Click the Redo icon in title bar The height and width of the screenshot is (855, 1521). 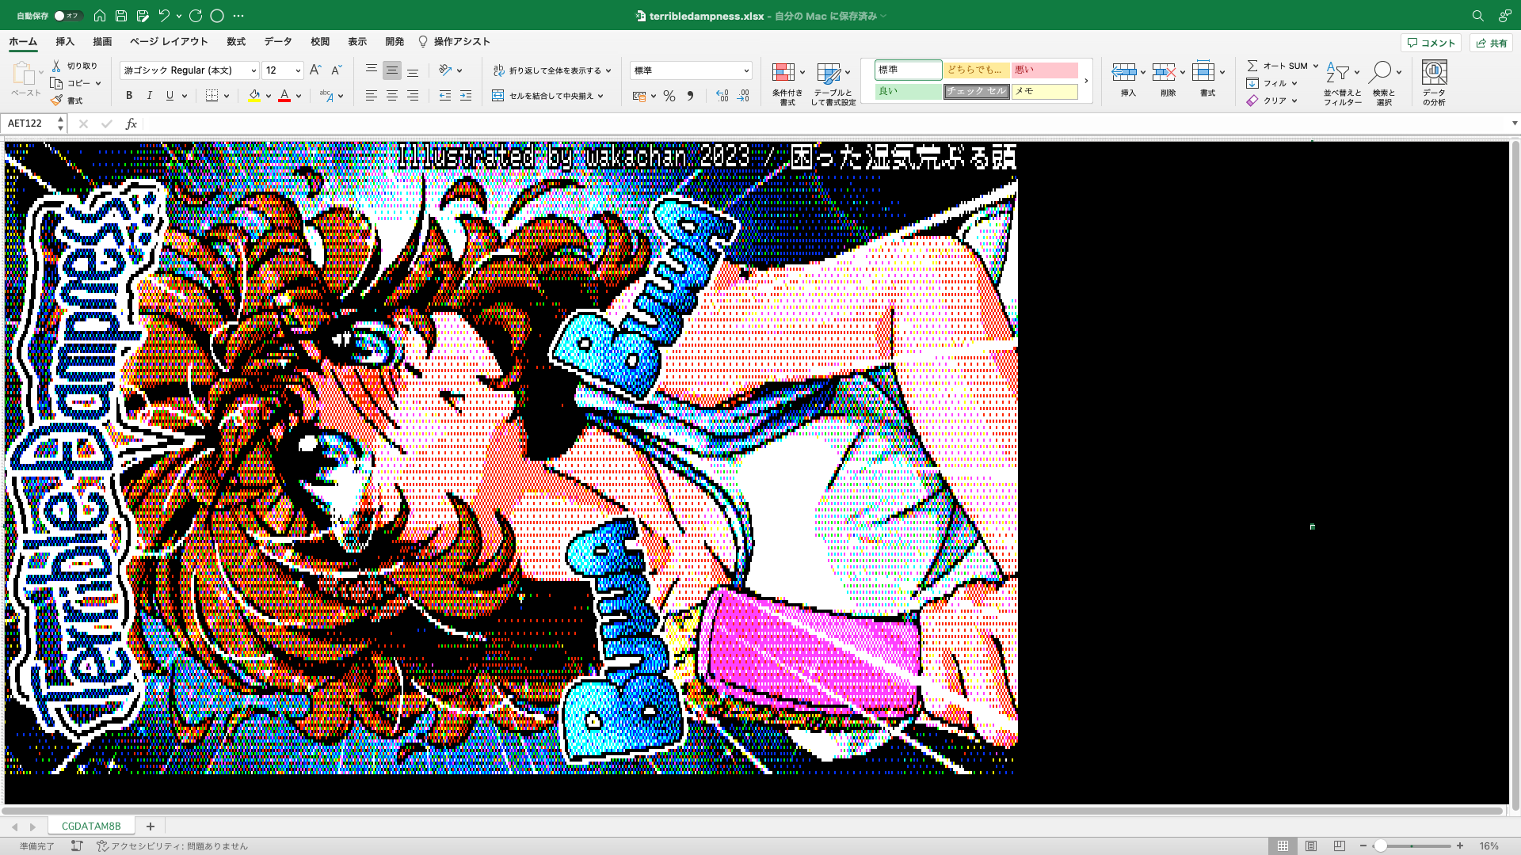(196, 15)
